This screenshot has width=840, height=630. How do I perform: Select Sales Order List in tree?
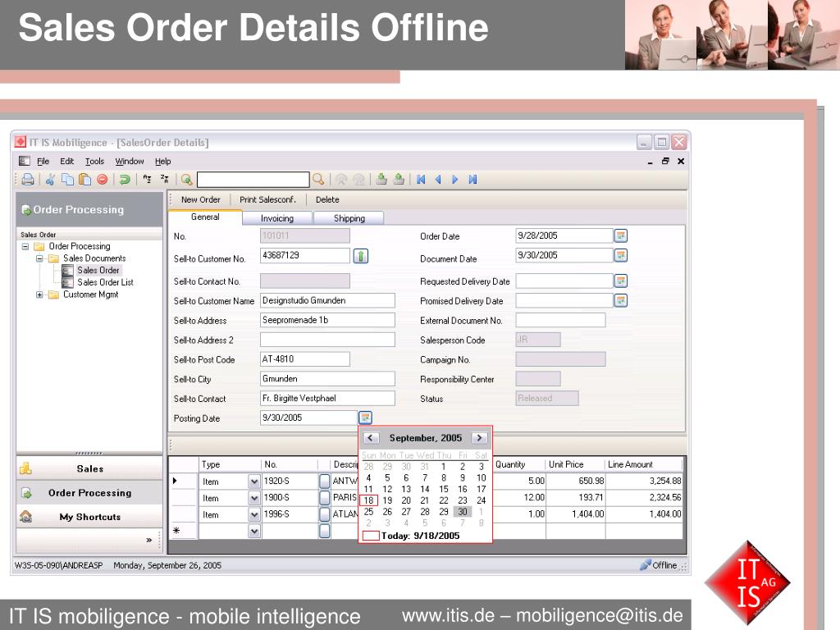point(105,282)
